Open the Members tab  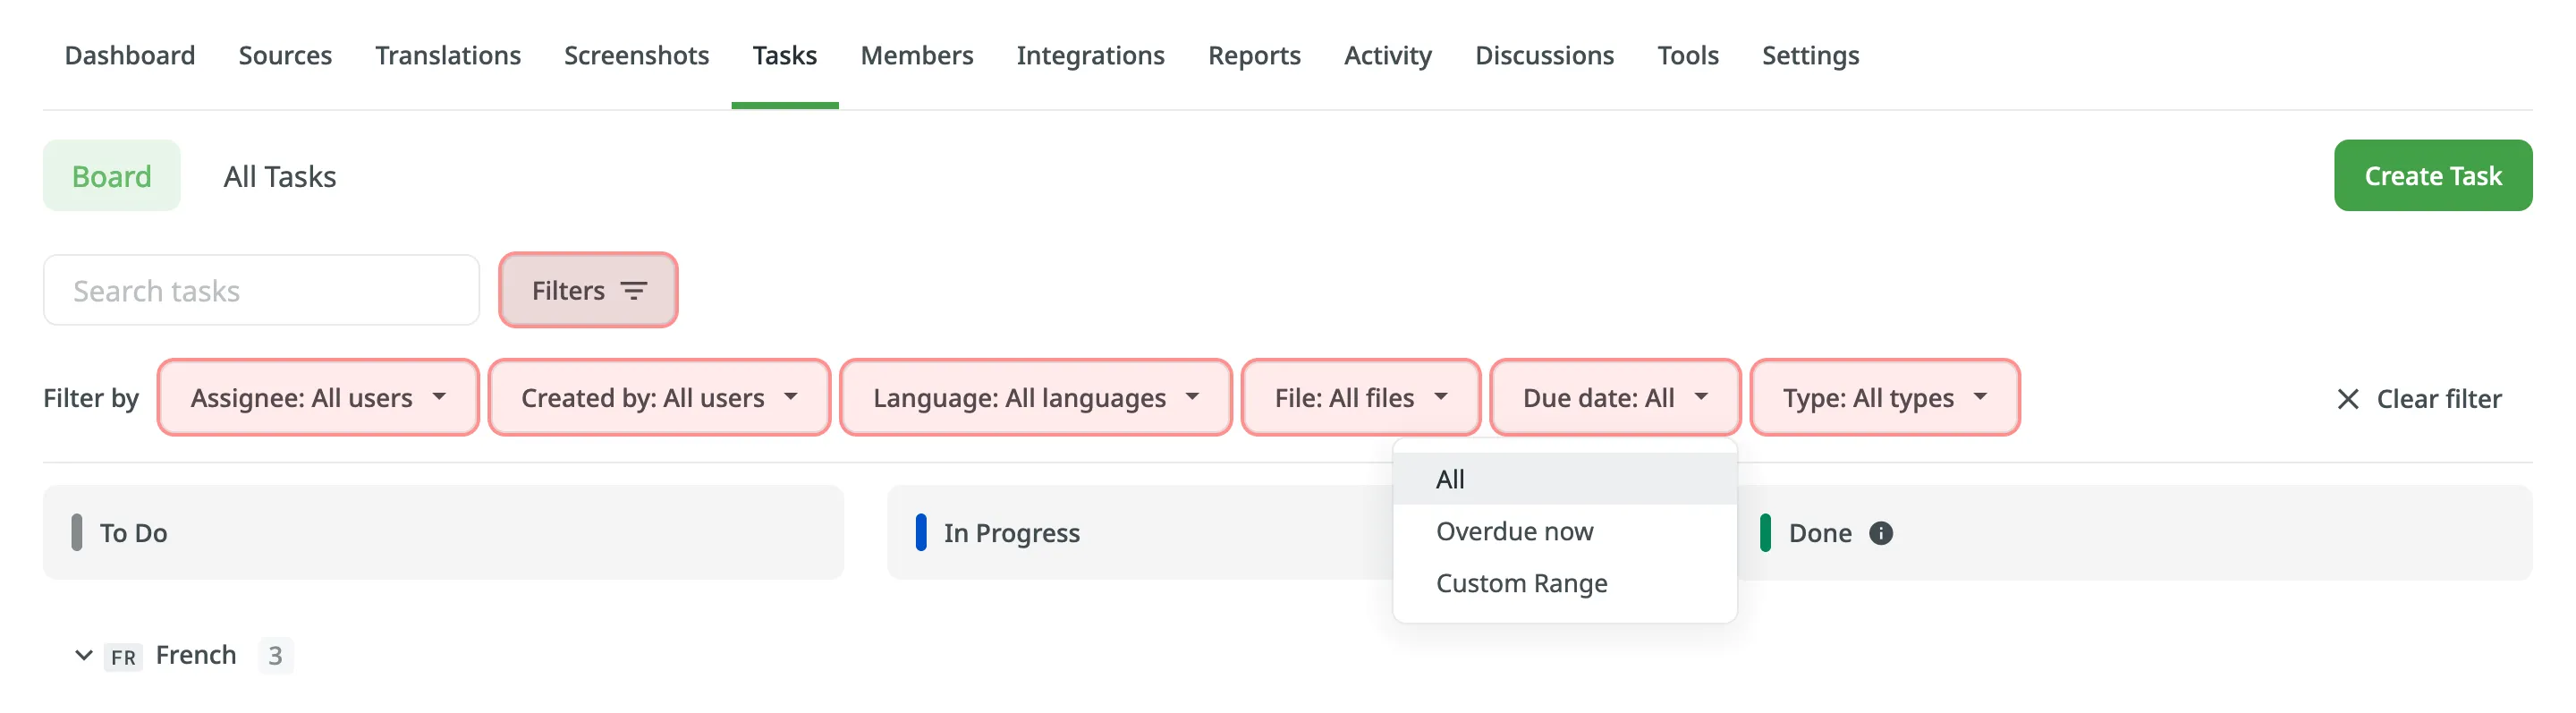pyautogui.click(x=917, y=56)
